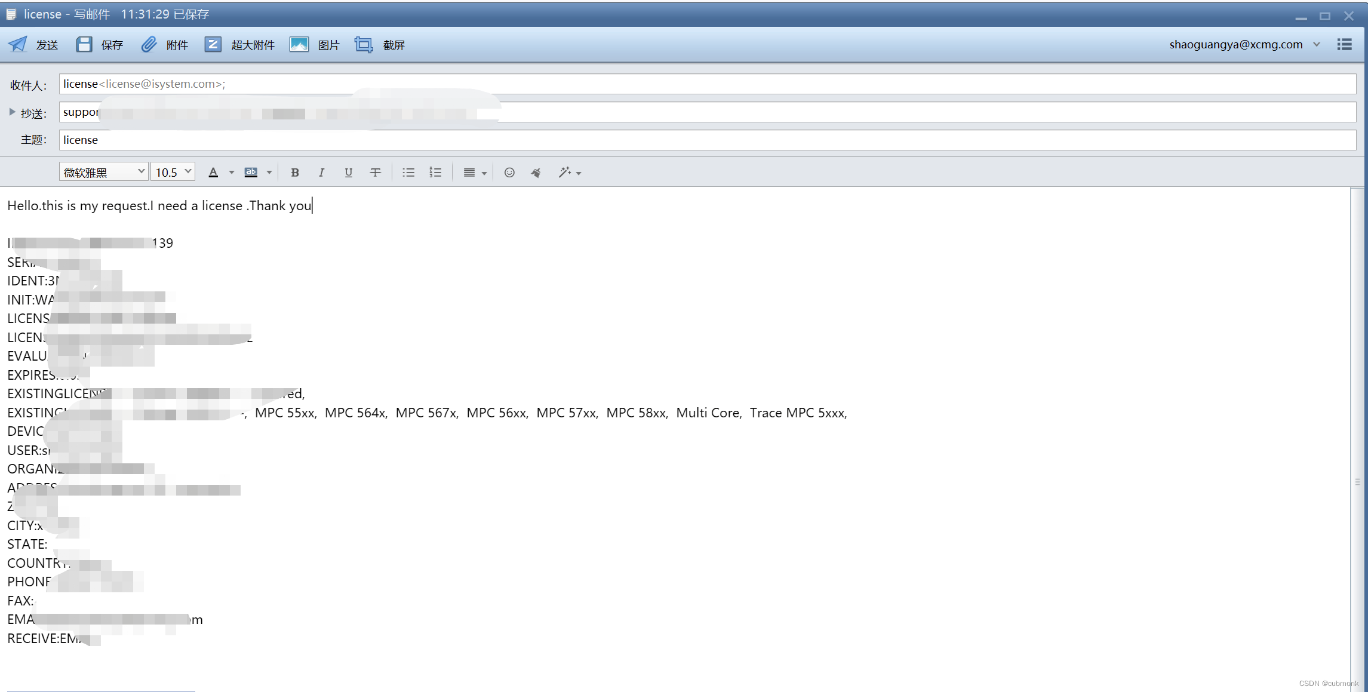Open the list menu icon beside sender account
1368x692 pixels.
pyautogui.click(x=1344, y=45)
